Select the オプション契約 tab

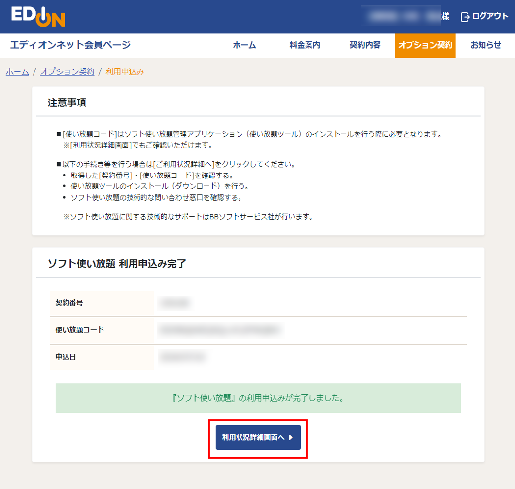(x=425, y=45)
